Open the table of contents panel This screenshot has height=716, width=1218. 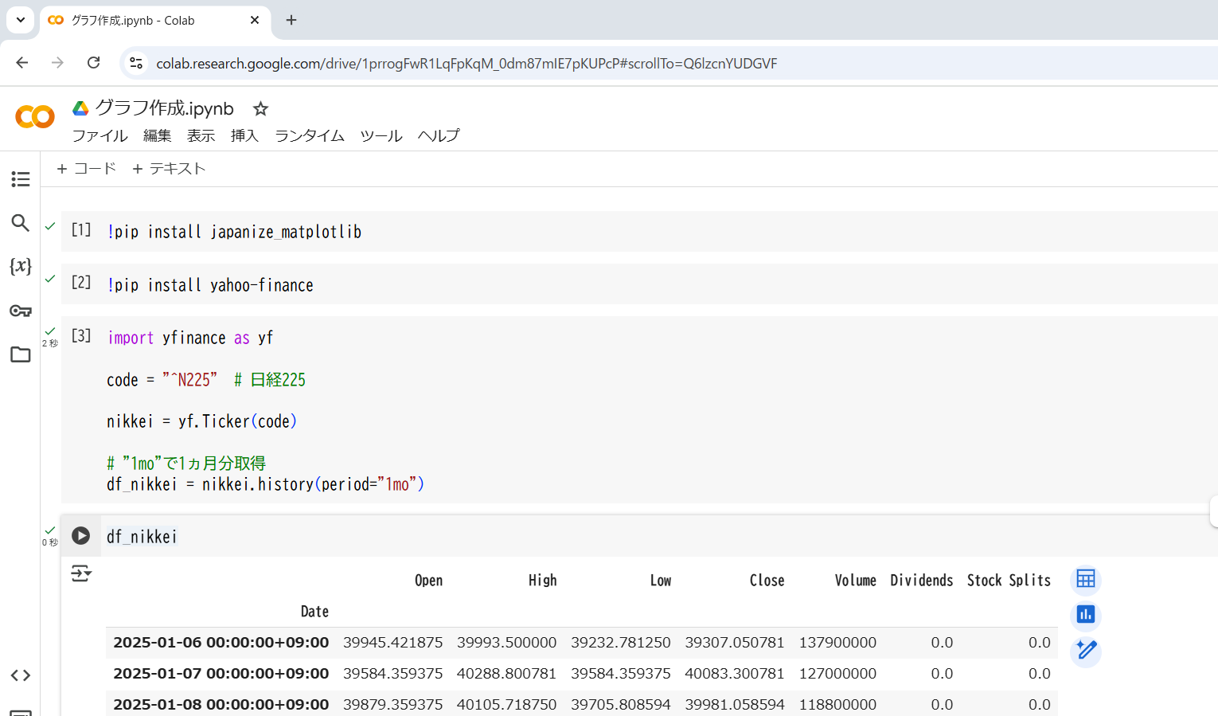pos(21,179)
